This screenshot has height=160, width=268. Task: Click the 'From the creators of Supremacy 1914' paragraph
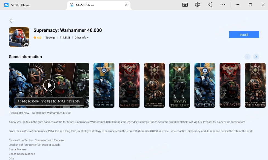(x=131, y=131)
